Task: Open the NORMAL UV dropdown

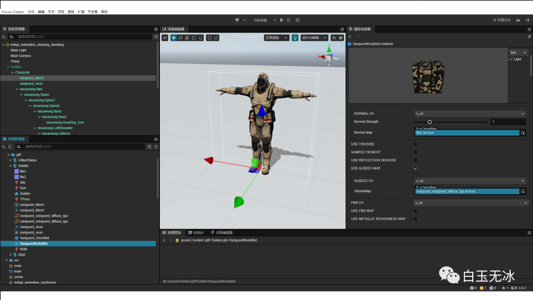Action: pos(470,113)
